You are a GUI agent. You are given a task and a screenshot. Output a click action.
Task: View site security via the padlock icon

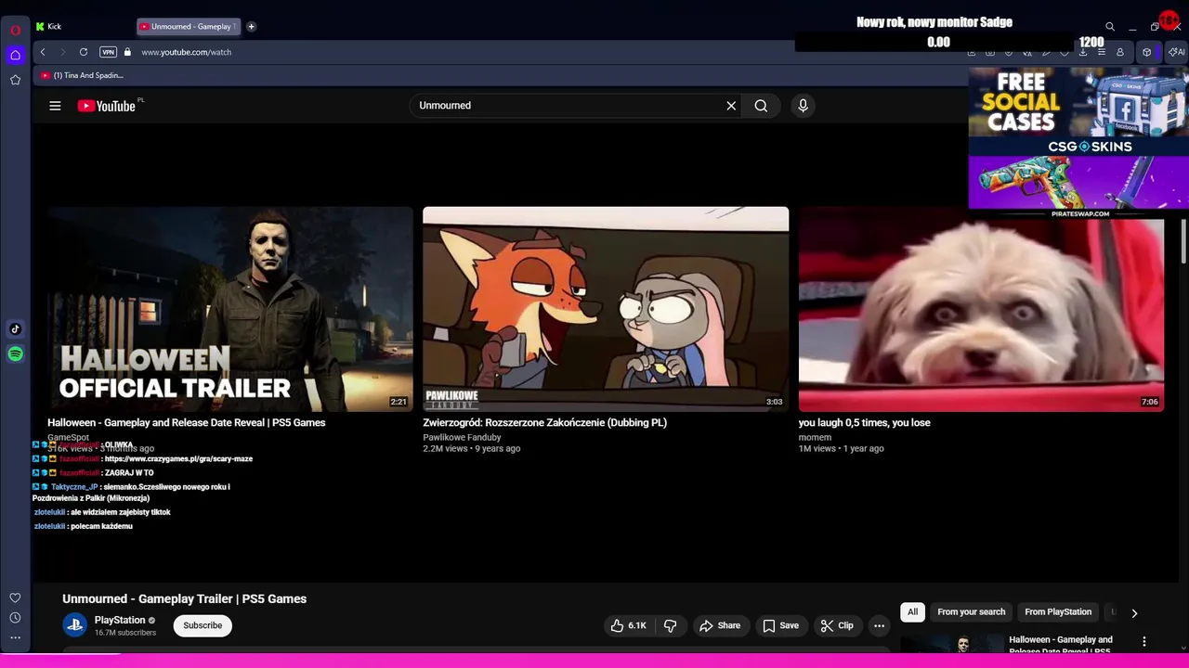[x=127, y=52]
